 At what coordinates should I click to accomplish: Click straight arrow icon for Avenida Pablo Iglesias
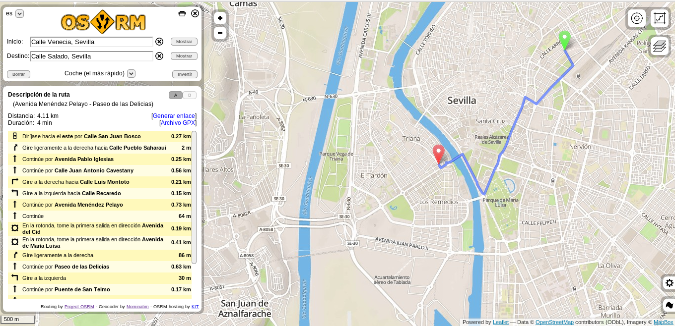click(15, 159)
